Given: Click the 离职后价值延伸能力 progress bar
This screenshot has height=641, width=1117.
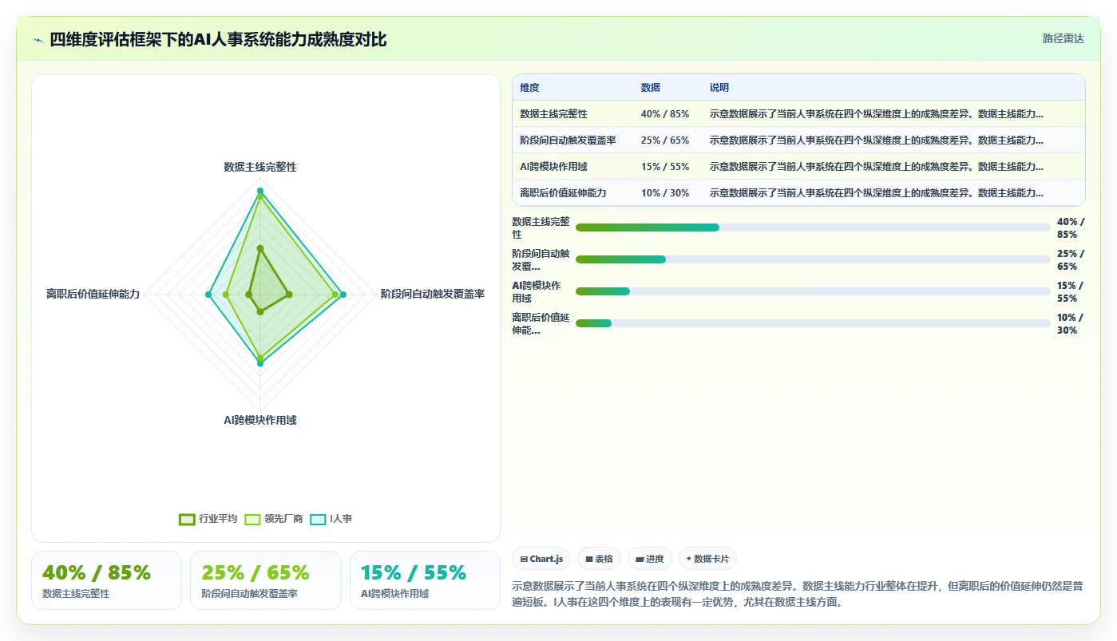Looking at the screenshot, I should (813, 323).
